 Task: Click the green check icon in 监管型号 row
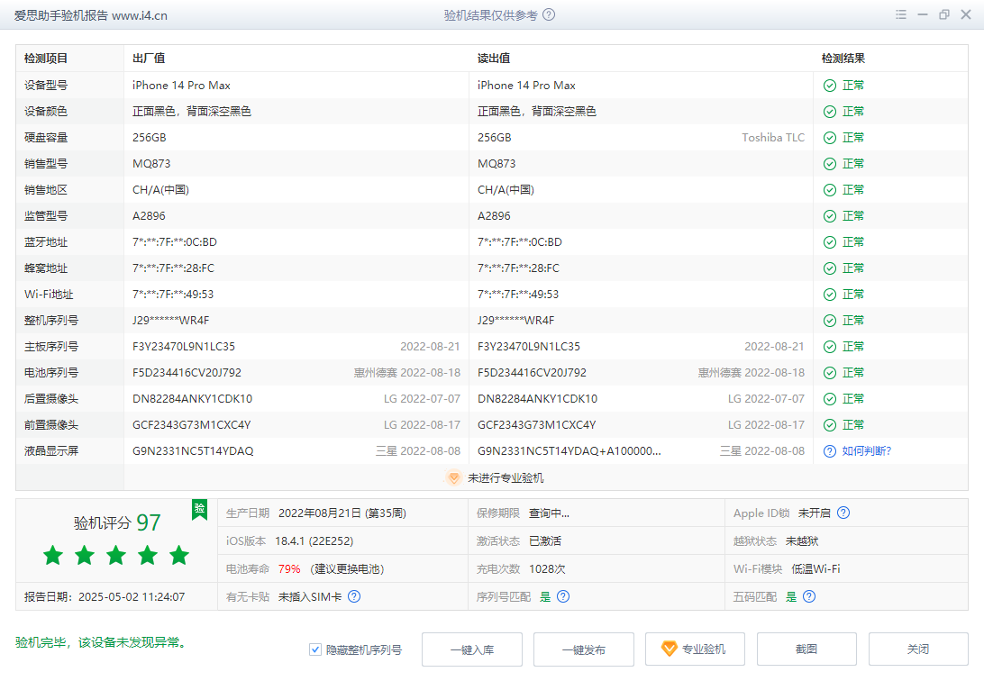pyautogui.click(x=830, y=216)
